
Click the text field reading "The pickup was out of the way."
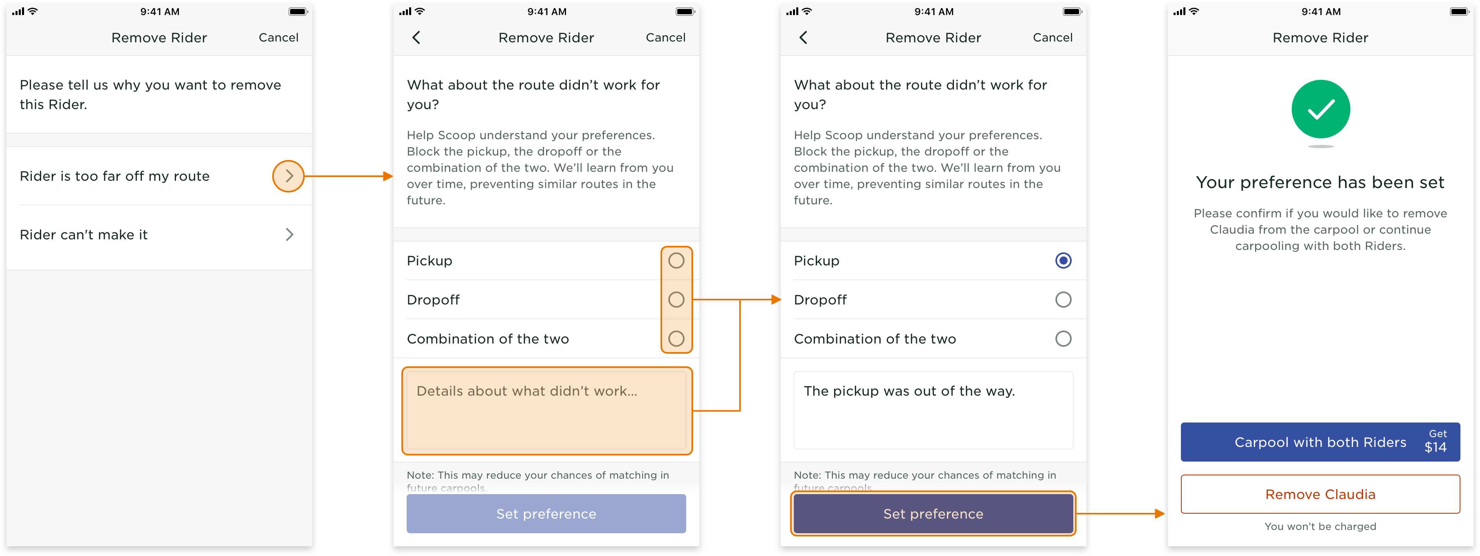(933, 410)
